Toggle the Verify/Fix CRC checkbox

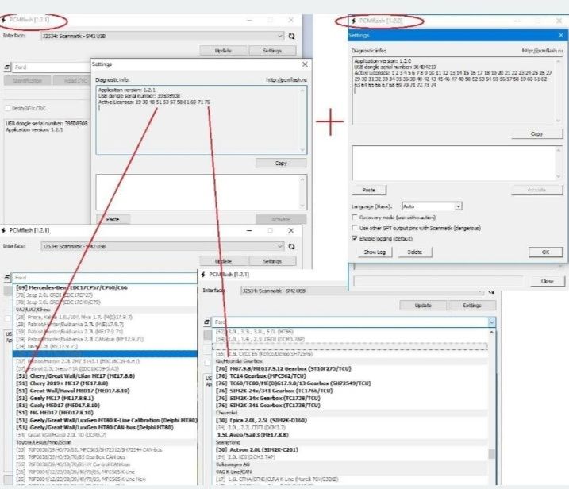pyautogui.click(x=8, y=108)
